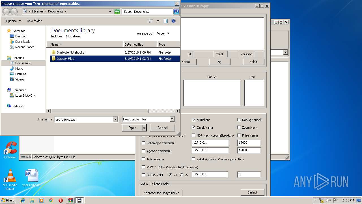
Task: Open the view options dropdown arrow
Action: pyautogui.click(x=158, y=21)
